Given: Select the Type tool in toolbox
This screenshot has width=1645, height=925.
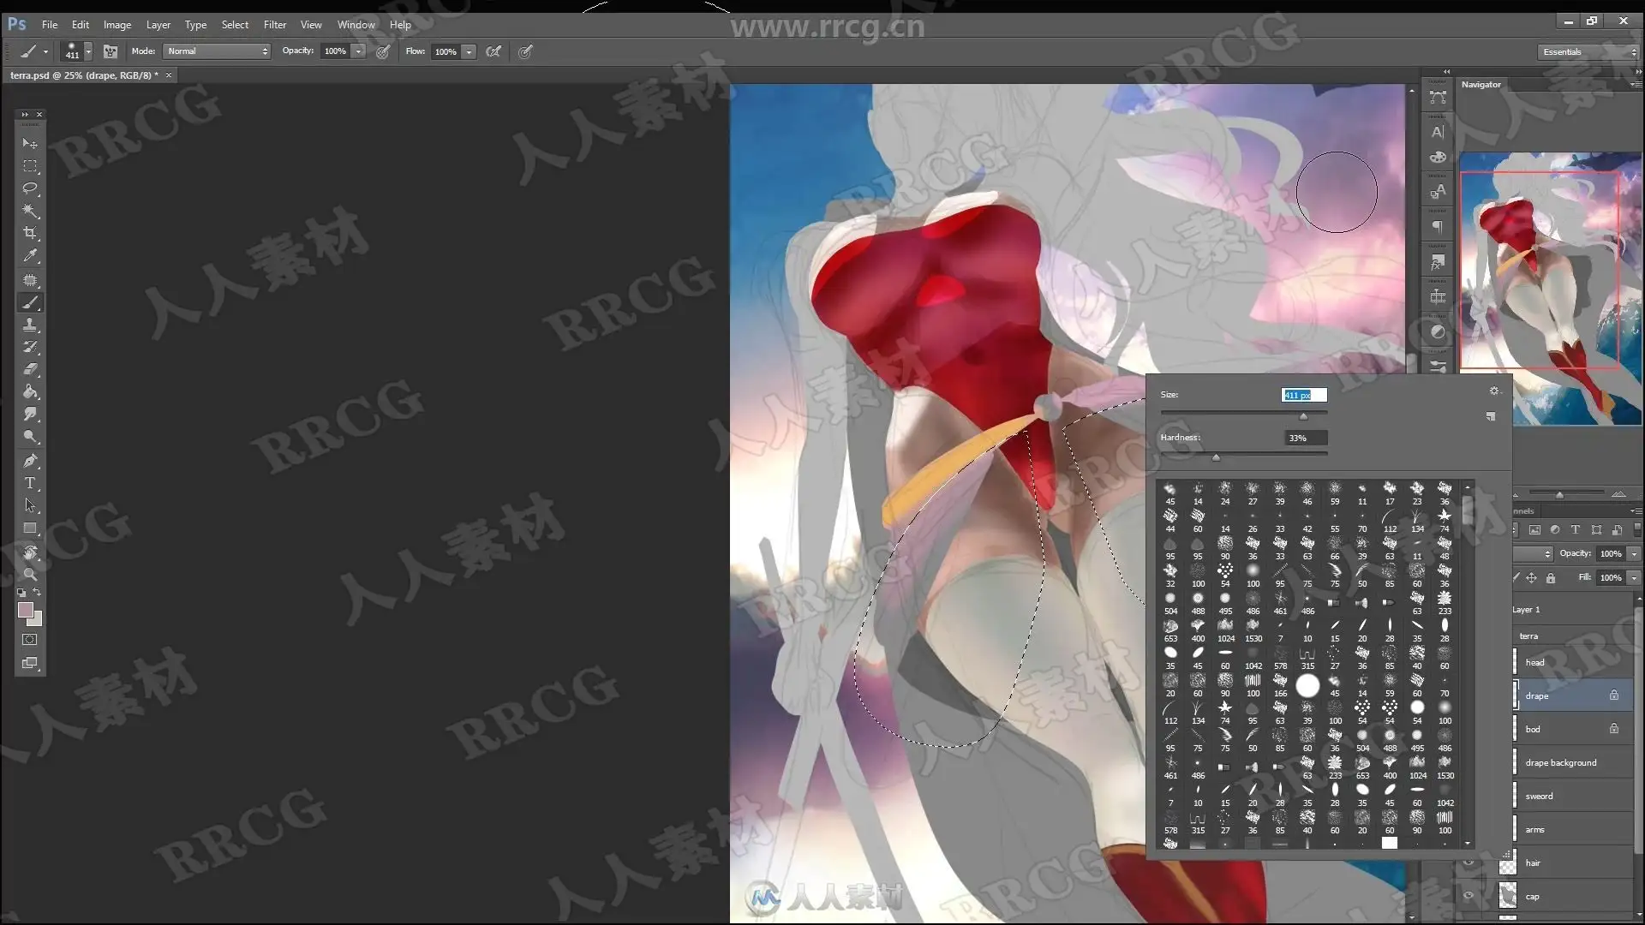Looking at the screenshot, I should coord(30,483).
